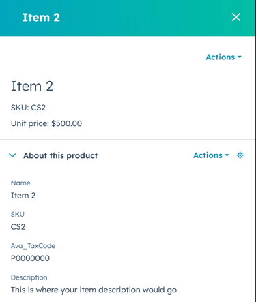Open Actions dropdown beside About this product

pos(211,155)
